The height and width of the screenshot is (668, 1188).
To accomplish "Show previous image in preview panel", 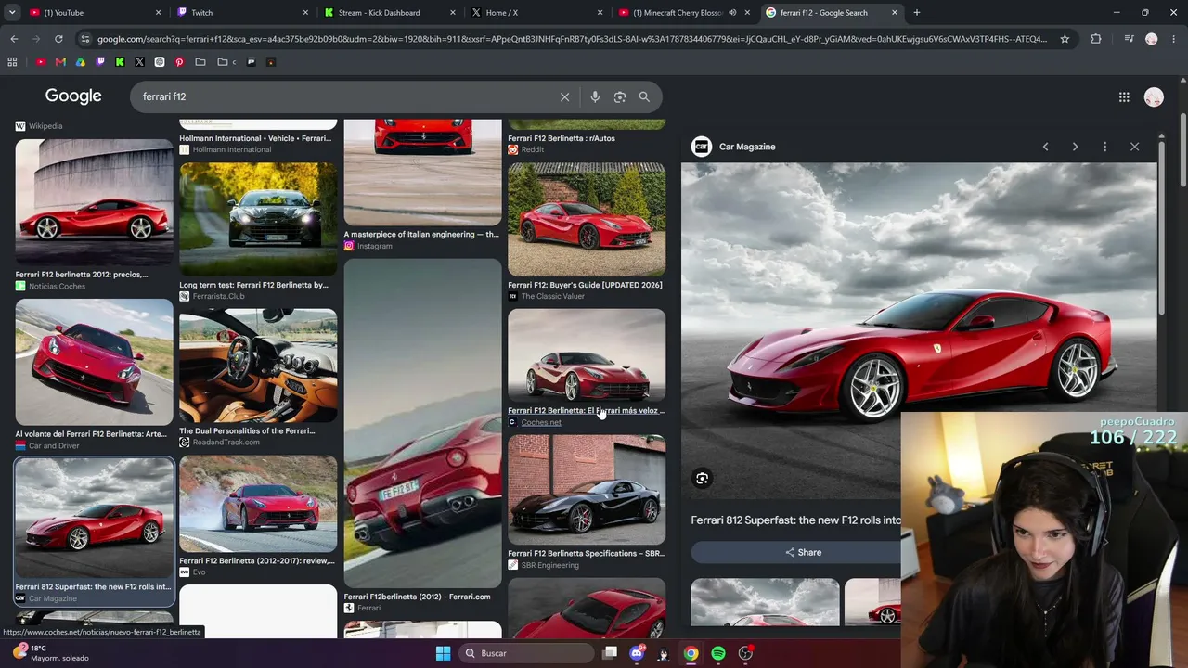I will click(x=1045, y=147).
